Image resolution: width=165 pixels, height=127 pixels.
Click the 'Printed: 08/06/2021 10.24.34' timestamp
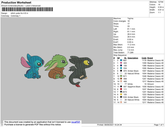pyautogui.click(x=109, y=125)
